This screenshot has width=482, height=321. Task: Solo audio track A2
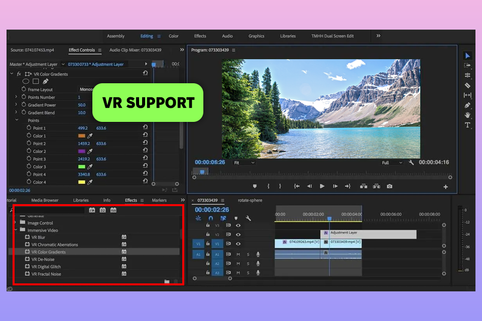248,263
